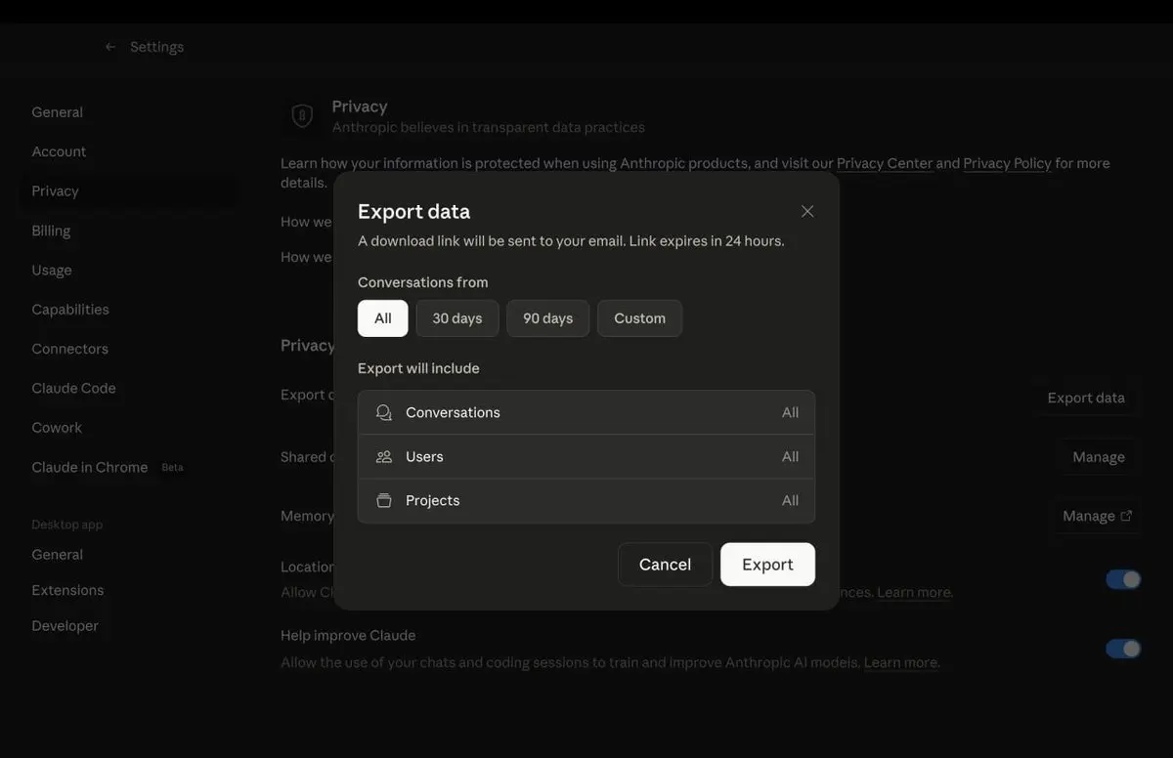The image size is (1173, 758).
Task: Open the Privacy Policy link
Action: pos(1007,163)
